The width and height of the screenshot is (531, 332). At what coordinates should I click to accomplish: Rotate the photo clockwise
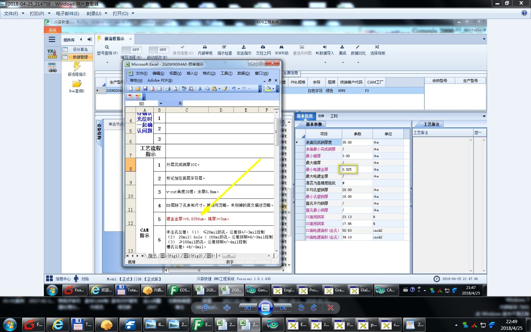click(314, 308)
